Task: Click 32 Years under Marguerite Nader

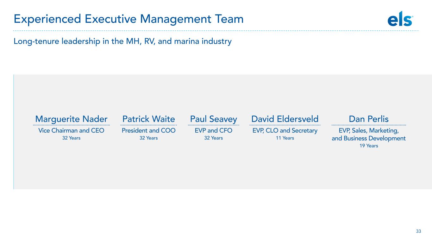Action: 72,138
